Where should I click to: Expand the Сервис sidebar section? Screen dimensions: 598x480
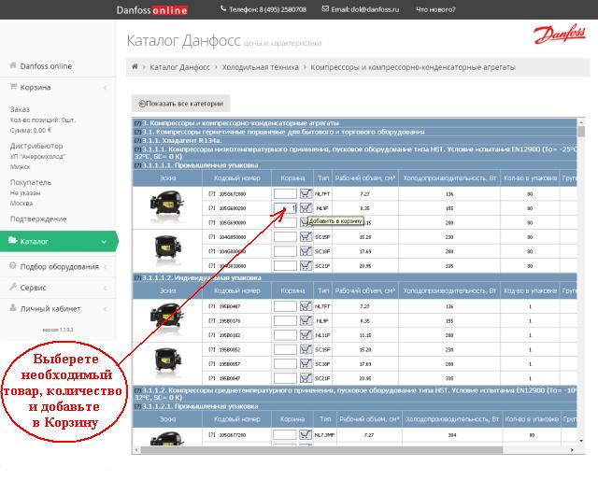pos(106,288)
